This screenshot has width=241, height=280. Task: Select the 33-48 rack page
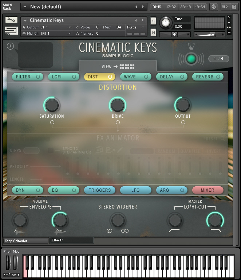[185, 7]
